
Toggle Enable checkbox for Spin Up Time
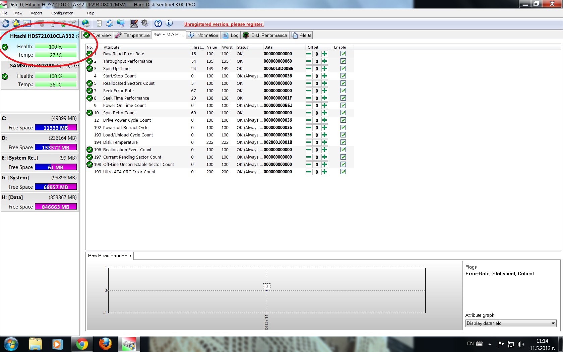click(343, 68)
